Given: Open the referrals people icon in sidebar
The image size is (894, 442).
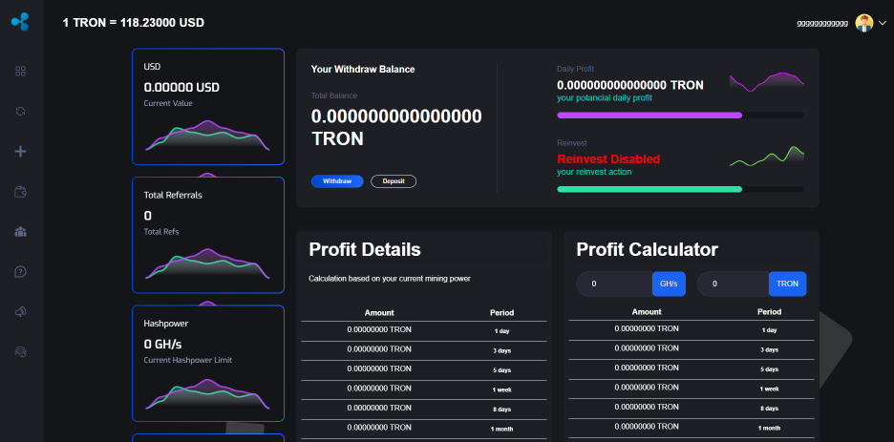Looking at the screenshot, I should click(x=20, y=231).
